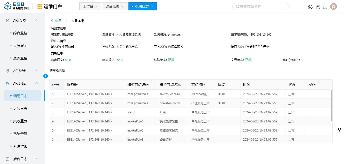Close the 工作台 tab
344x164 pixels.
96,7
